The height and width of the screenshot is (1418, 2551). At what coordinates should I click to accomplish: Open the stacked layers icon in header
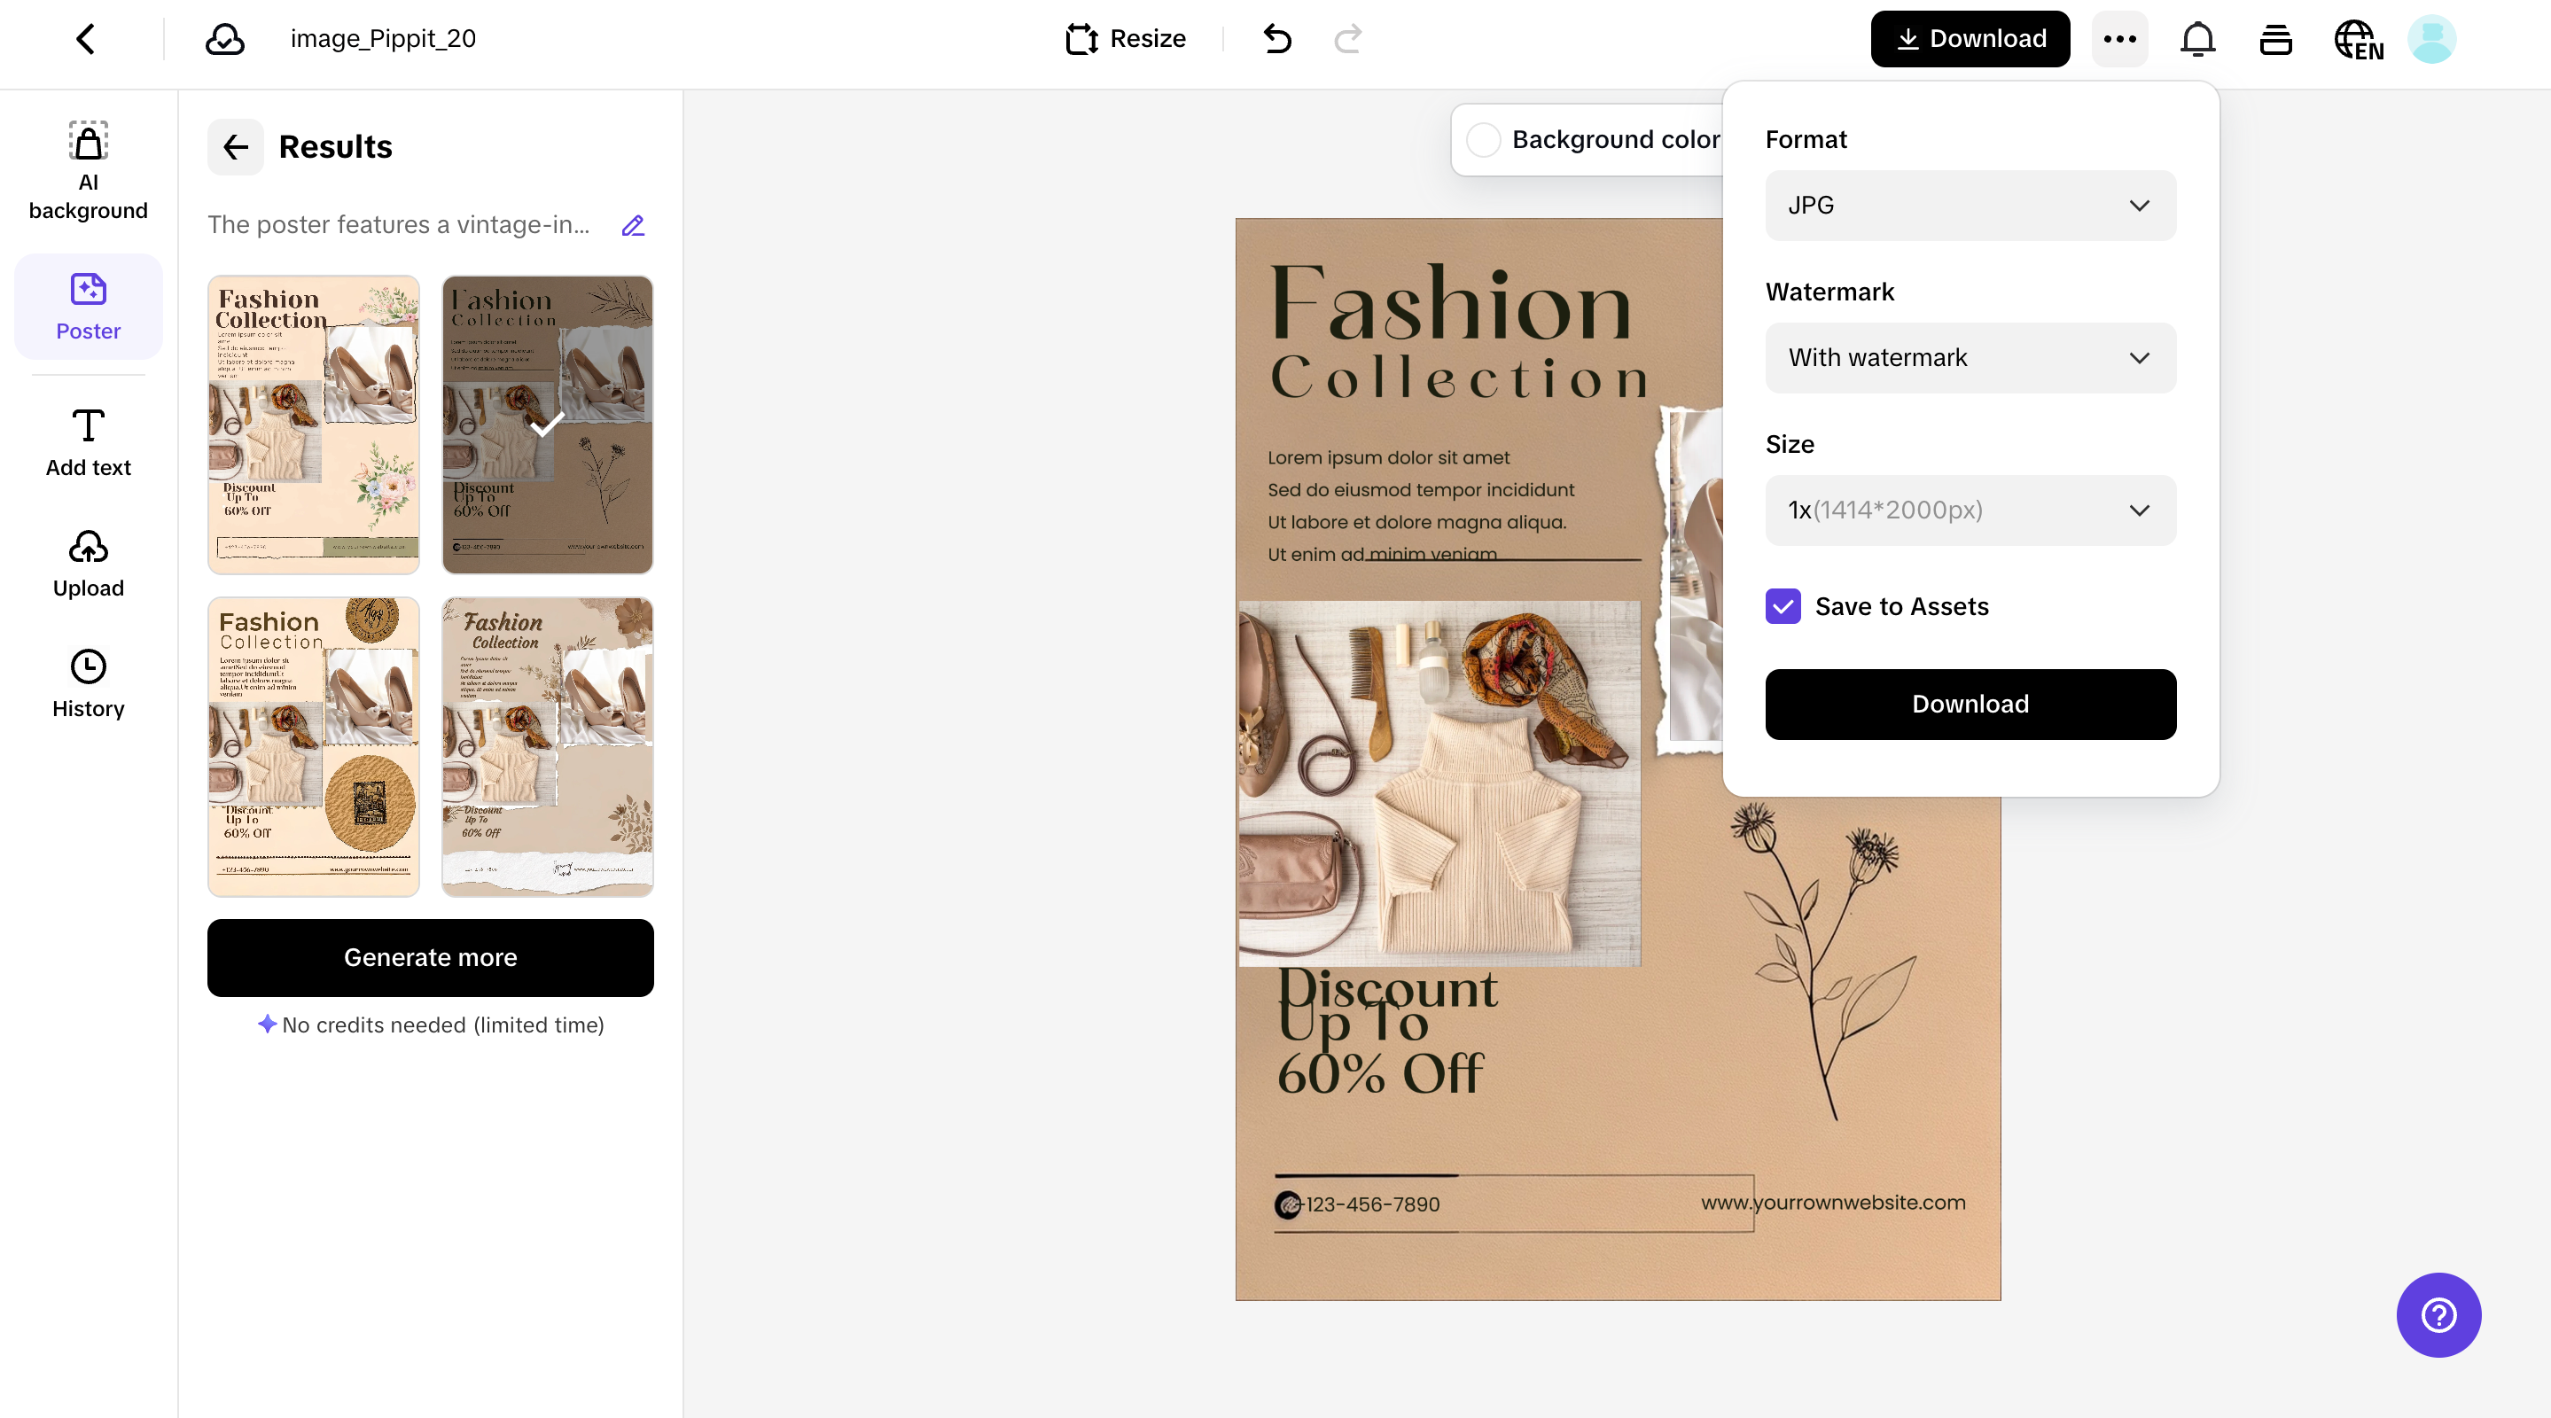click(x=2274, y=40)
